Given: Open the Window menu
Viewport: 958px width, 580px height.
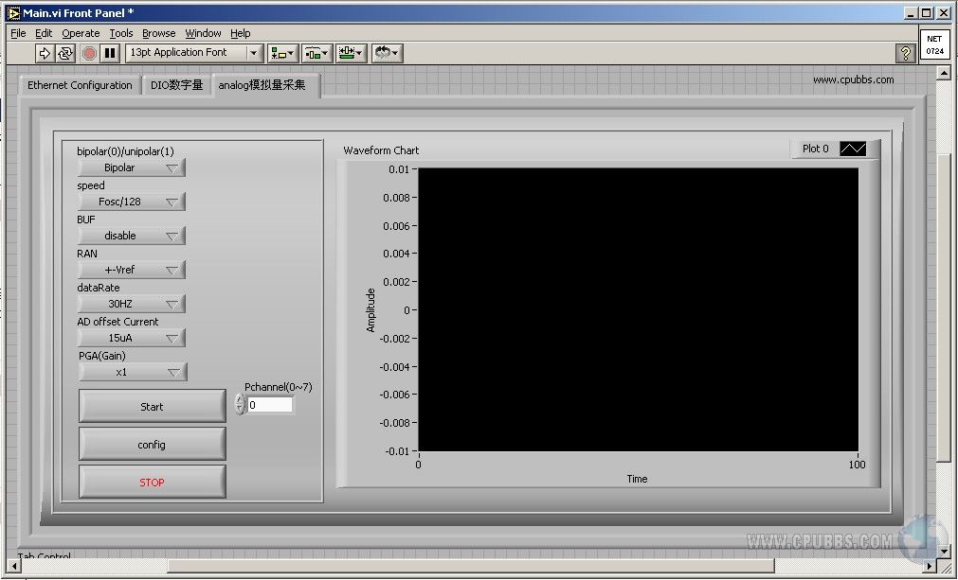Looking at the screenshot, I should point(203,33).
